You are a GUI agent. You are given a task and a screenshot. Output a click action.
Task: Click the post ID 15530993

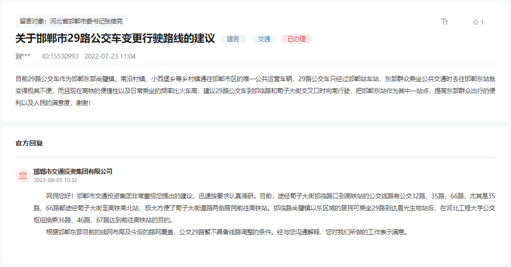point(61,56)
